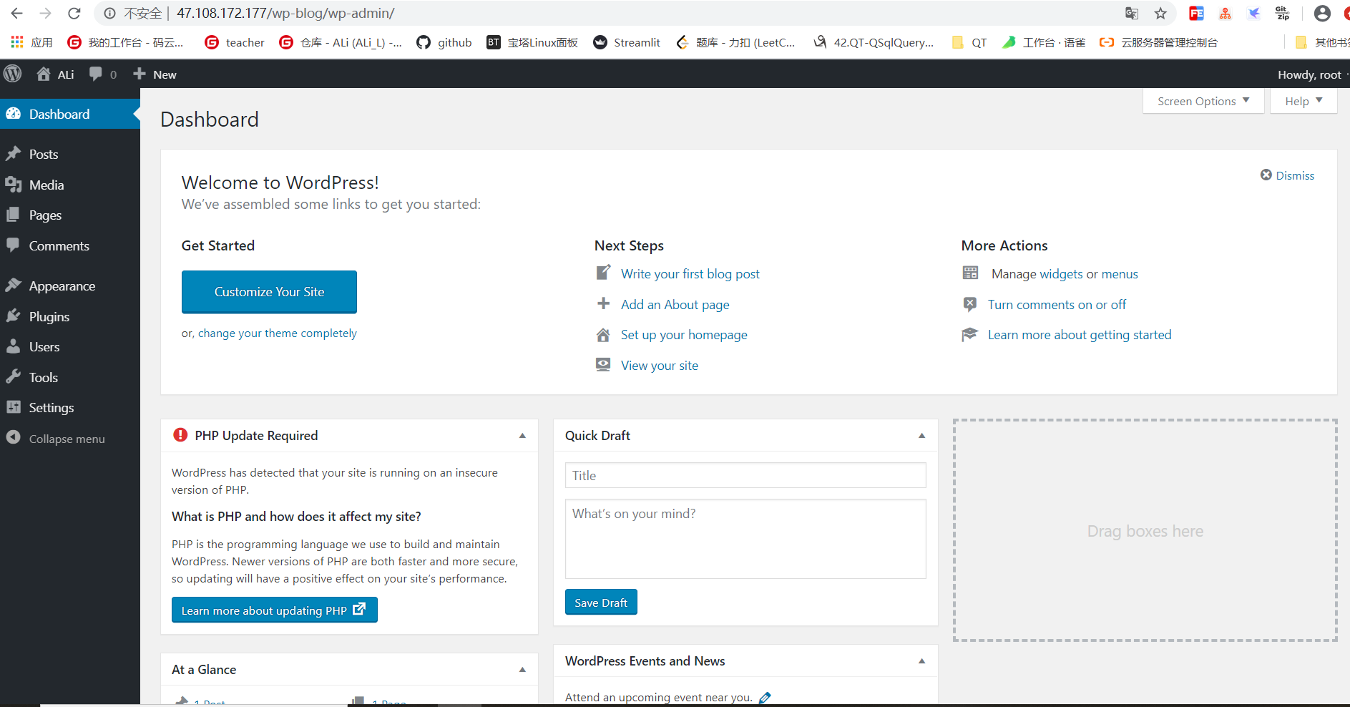The width and height of the screenshot is (1350, 707).
Task: Collapse the PHP Update Required box
Action: click(522, 435)
